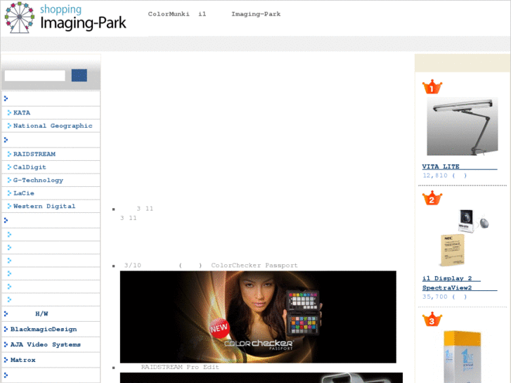Click the arrow icon beside H/W
This screenshot has width=511, height=383.
(6, 313)
